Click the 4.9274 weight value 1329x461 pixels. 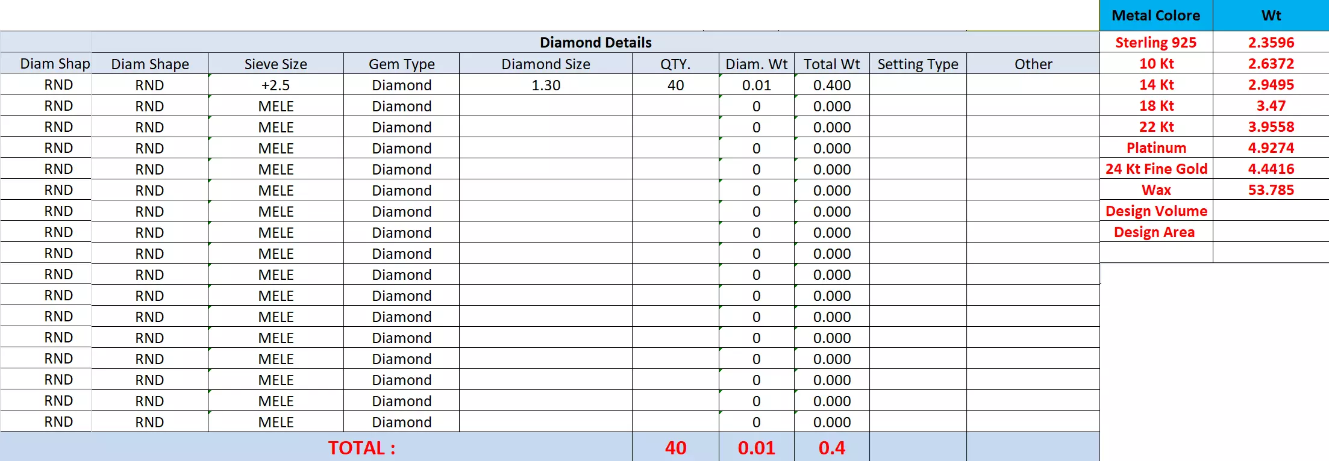tap(1271, 147)
